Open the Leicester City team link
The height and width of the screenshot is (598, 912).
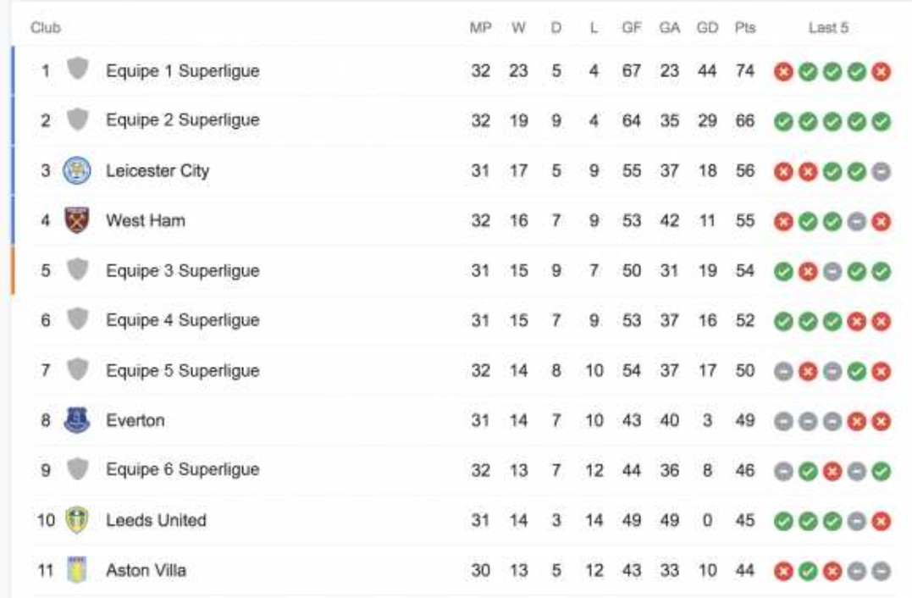tap(157, 171)
